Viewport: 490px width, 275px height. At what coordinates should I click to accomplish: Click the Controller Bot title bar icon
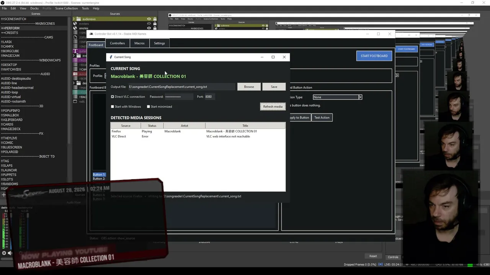[x=91, y=34]
